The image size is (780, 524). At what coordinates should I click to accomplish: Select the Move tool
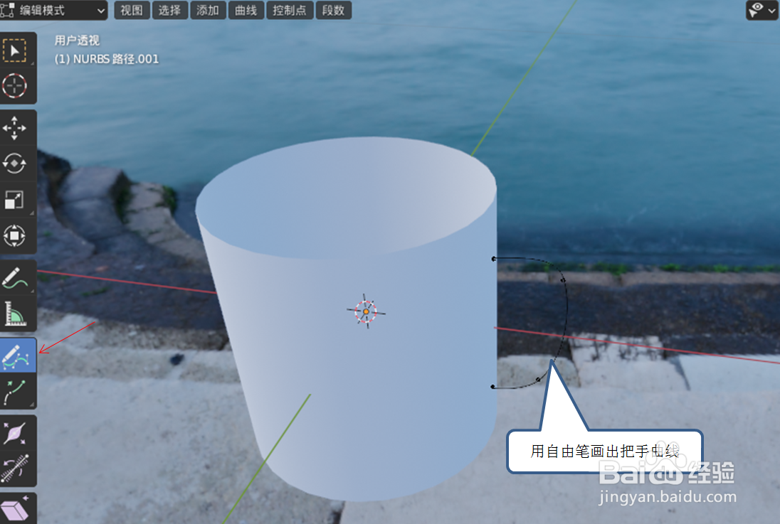[18, 128]
